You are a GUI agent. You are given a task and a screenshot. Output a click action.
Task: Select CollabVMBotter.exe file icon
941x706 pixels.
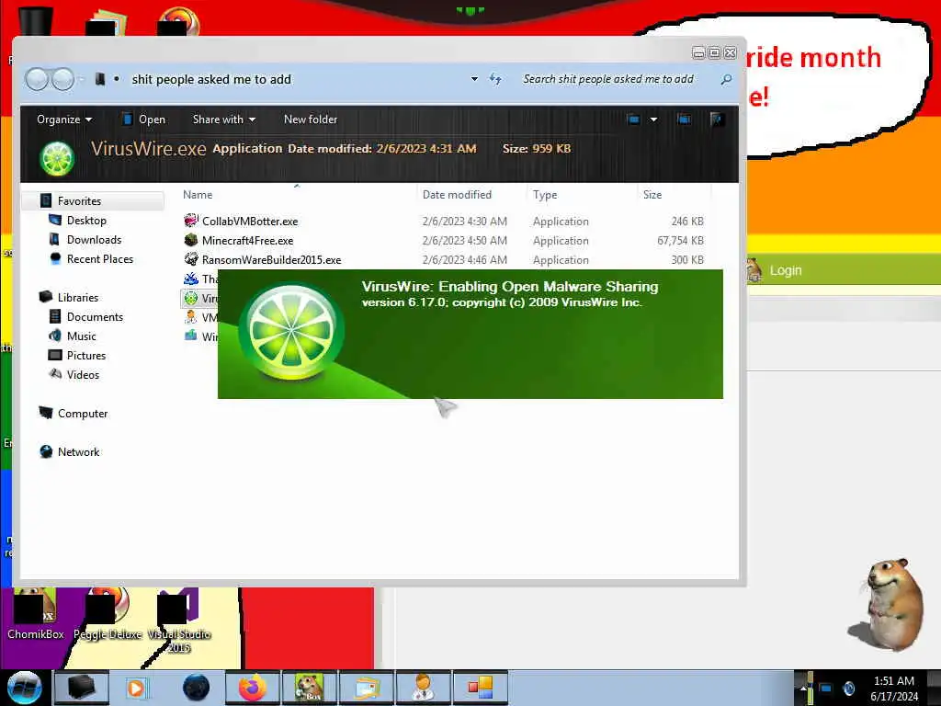tap(191, 221)
